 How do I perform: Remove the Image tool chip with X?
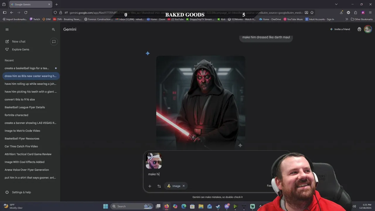[x=184, y=186]
